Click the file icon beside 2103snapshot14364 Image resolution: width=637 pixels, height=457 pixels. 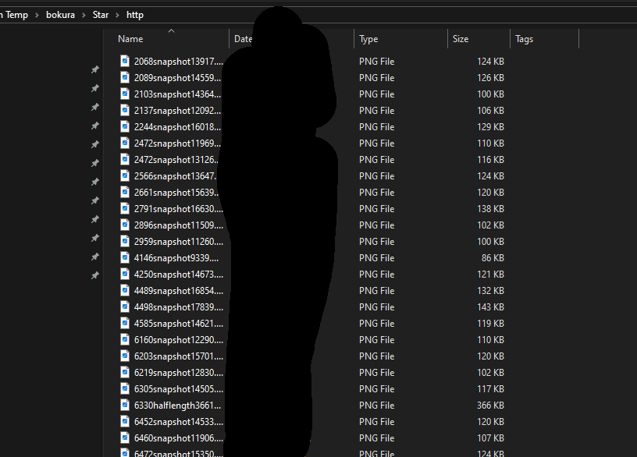pos(125,94)
